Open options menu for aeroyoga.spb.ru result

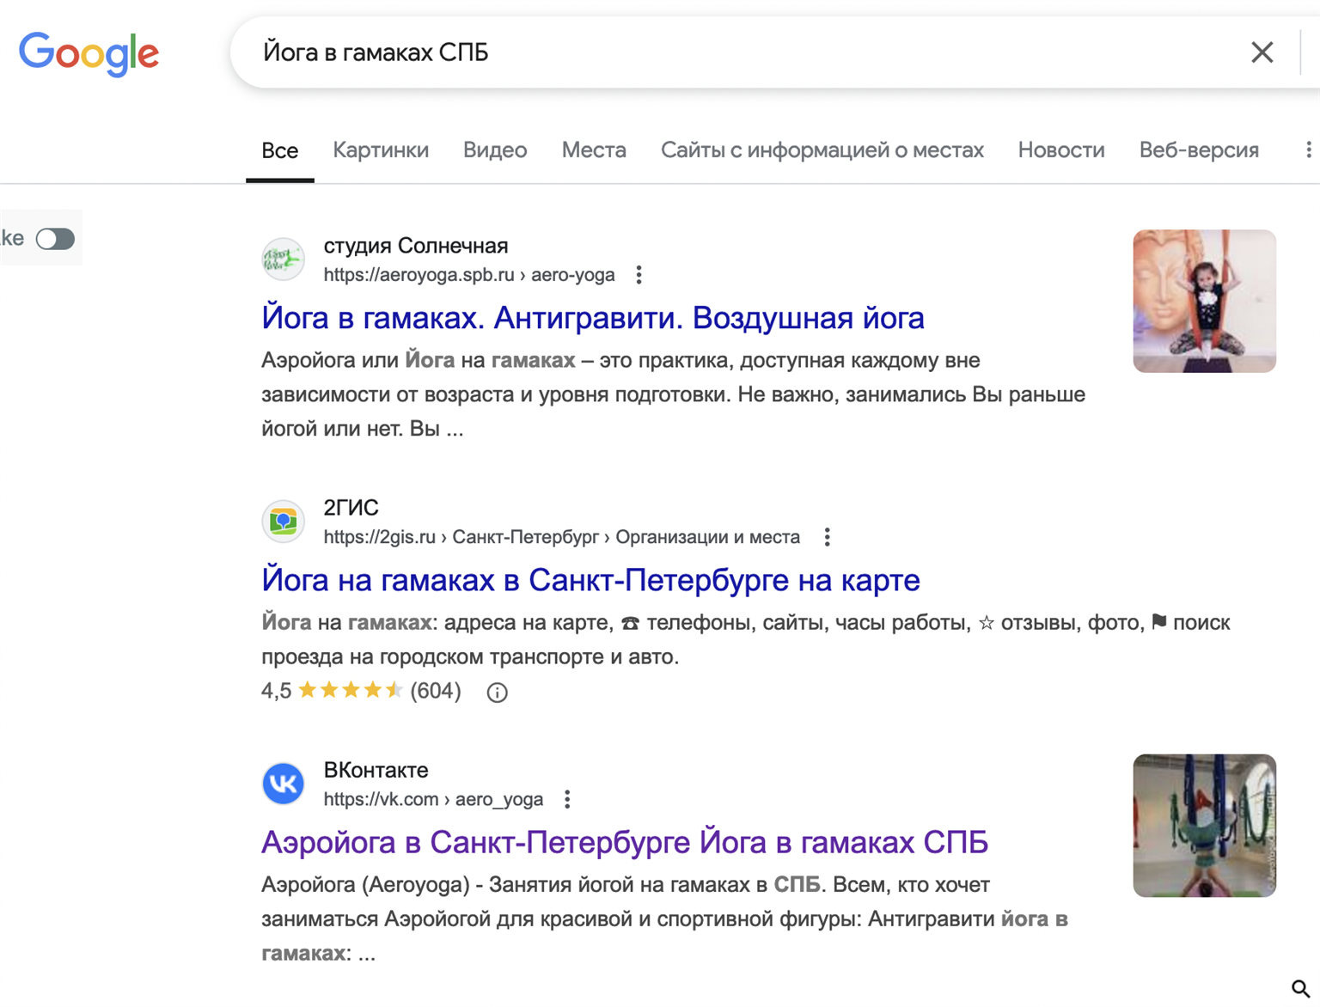639,275
